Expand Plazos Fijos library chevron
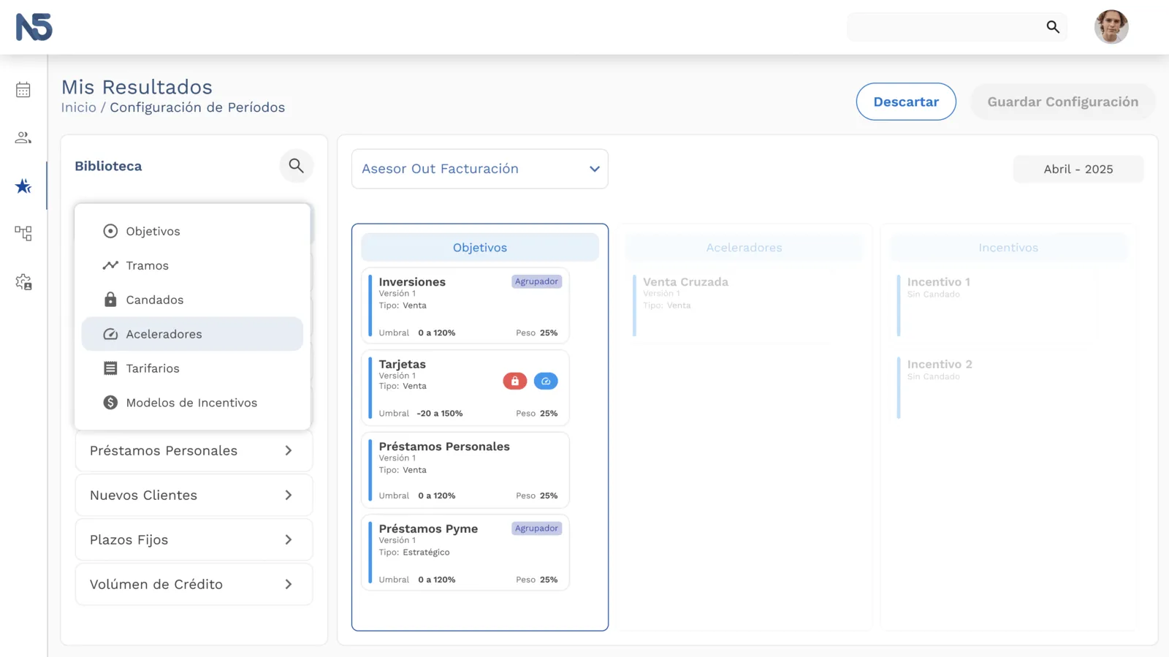Screen dimensions: 1169x657 click(289, 540)
